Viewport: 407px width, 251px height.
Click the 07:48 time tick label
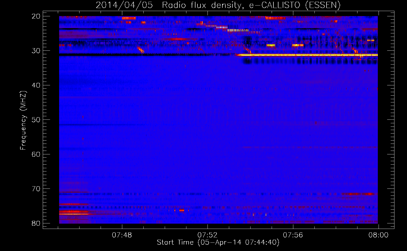pos(122,235)
